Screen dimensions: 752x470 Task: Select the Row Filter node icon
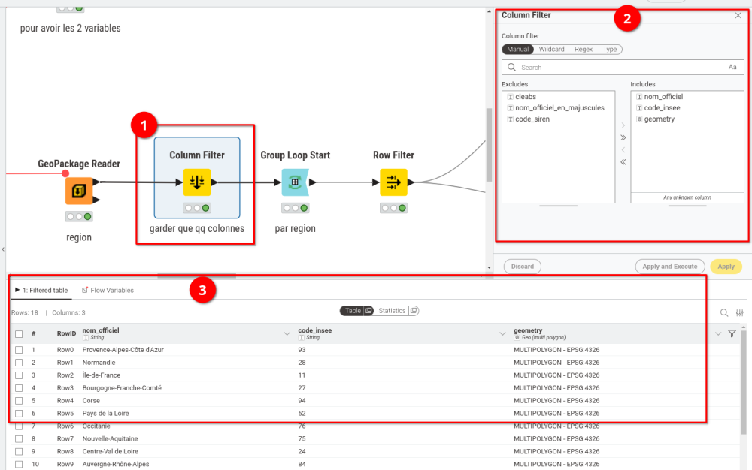click(393, 182)
